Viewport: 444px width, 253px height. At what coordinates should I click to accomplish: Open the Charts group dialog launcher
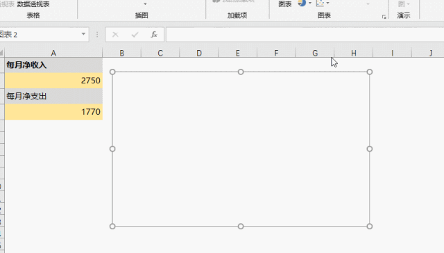pyautogui.click(x=384, y=17)
